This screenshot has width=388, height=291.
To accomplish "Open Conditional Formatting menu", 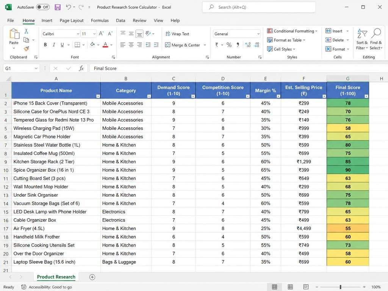I will tap(292, 31).
